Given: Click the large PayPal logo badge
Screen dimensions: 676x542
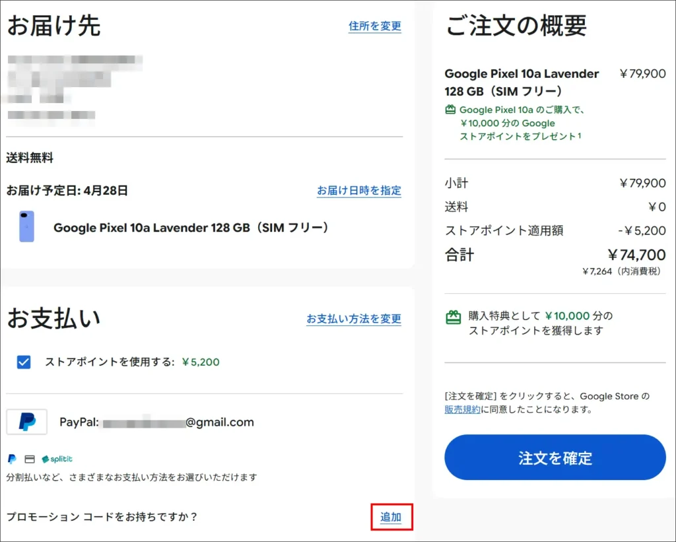Looking at the screenshot, I should click(x=26, y=422).
